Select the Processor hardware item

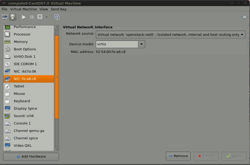22,34
